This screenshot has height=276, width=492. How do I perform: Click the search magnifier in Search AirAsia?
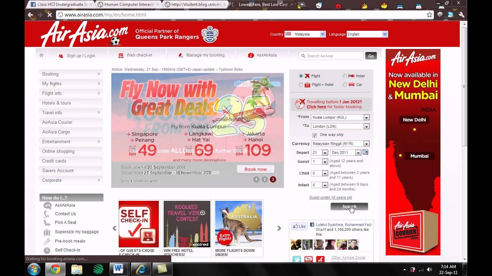(x=303, y=56)
